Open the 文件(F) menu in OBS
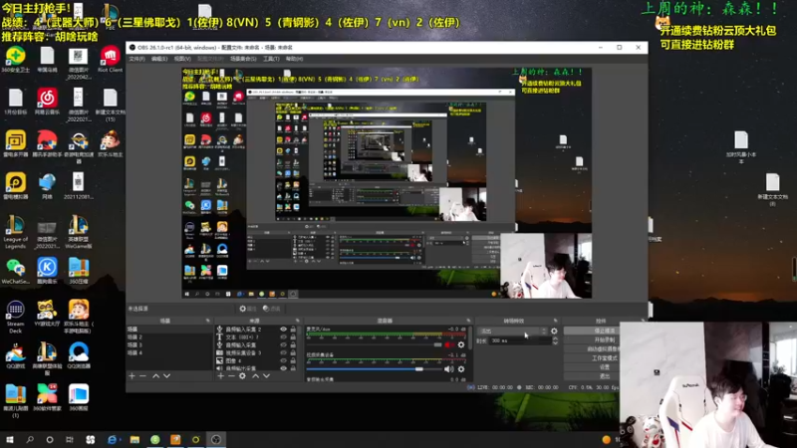The image size is (797, 448). (136, 59)
